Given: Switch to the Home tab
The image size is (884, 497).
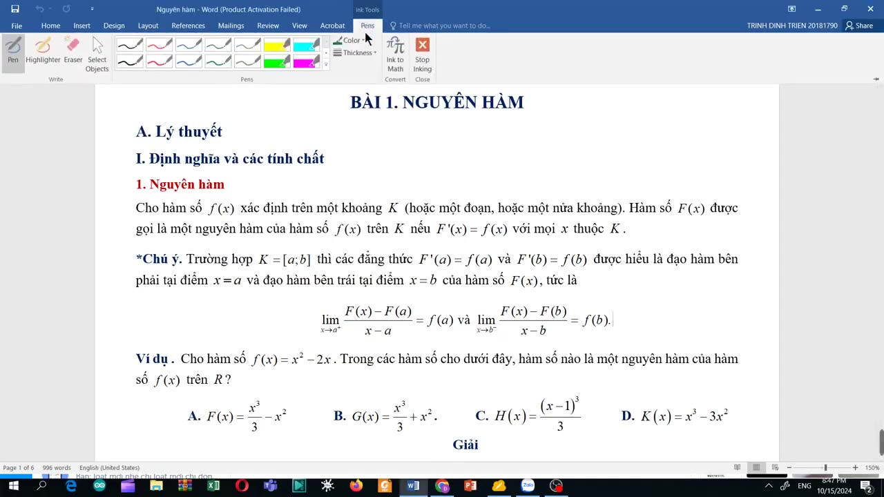Looking at the screenshot, I should click(x=50, y=26).
